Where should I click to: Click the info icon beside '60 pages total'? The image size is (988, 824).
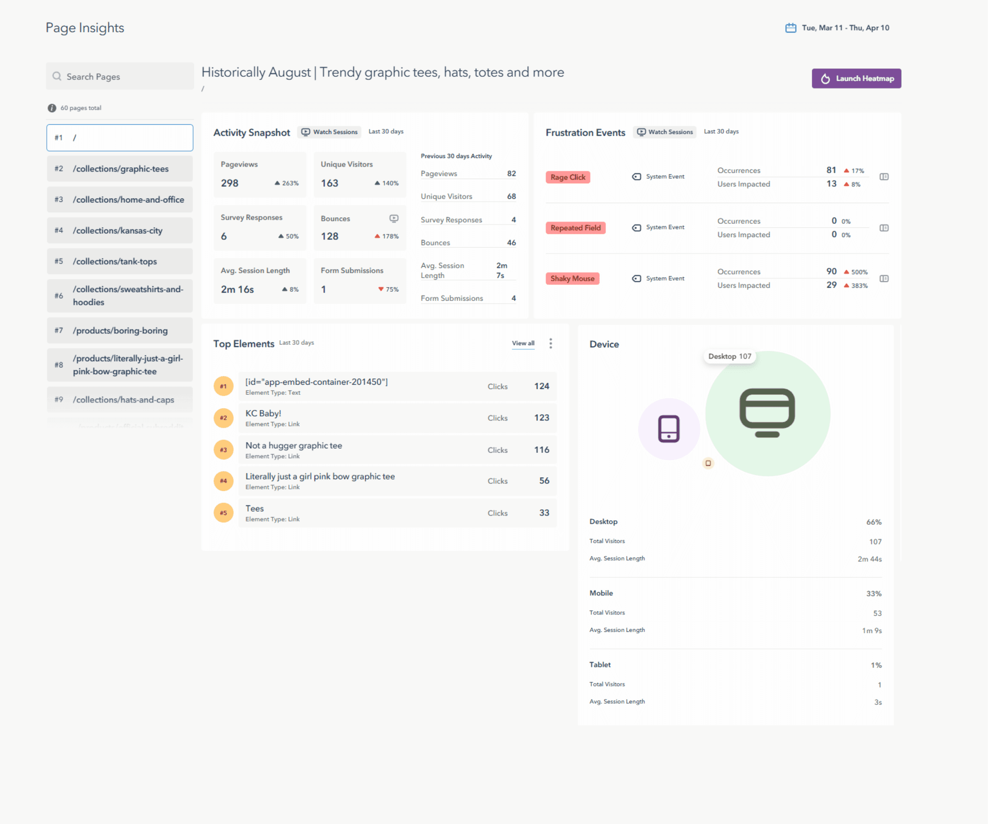[x=52, y=108]
